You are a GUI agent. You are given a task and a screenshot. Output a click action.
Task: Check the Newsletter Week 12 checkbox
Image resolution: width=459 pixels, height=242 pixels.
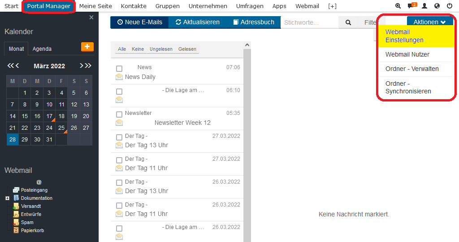coord(119,114)
